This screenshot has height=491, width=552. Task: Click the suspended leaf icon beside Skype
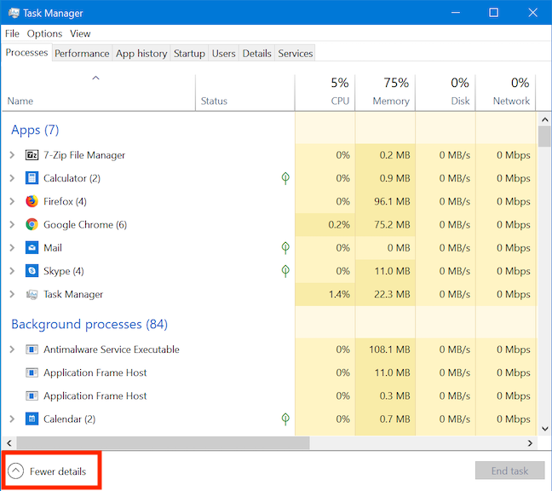pos(285,271)
